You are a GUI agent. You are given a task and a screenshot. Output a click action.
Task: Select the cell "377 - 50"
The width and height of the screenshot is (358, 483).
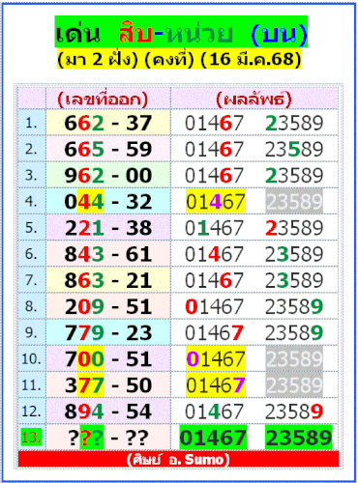(108, 385)
